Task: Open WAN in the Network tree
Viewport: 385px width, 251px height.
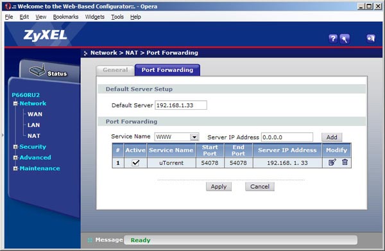Action: point(35,114)
